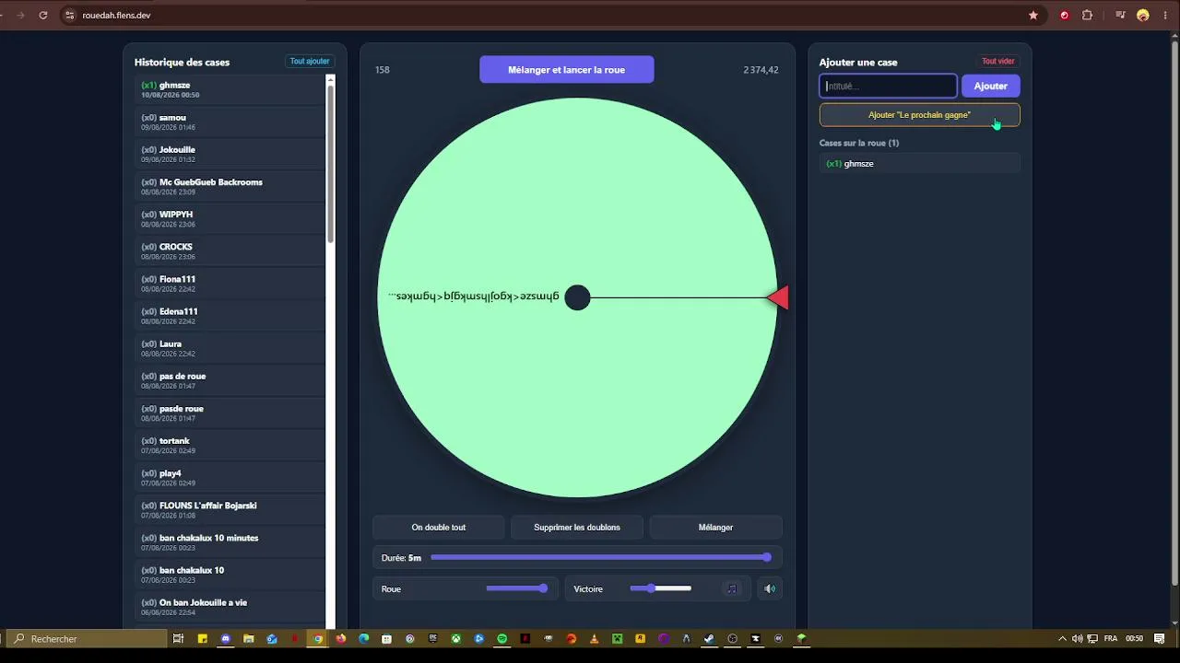This screenshot has height=663, width=1180.
Task: Select FLOUNS L'affair Bojarski history entry
Action: coord(230,509)
